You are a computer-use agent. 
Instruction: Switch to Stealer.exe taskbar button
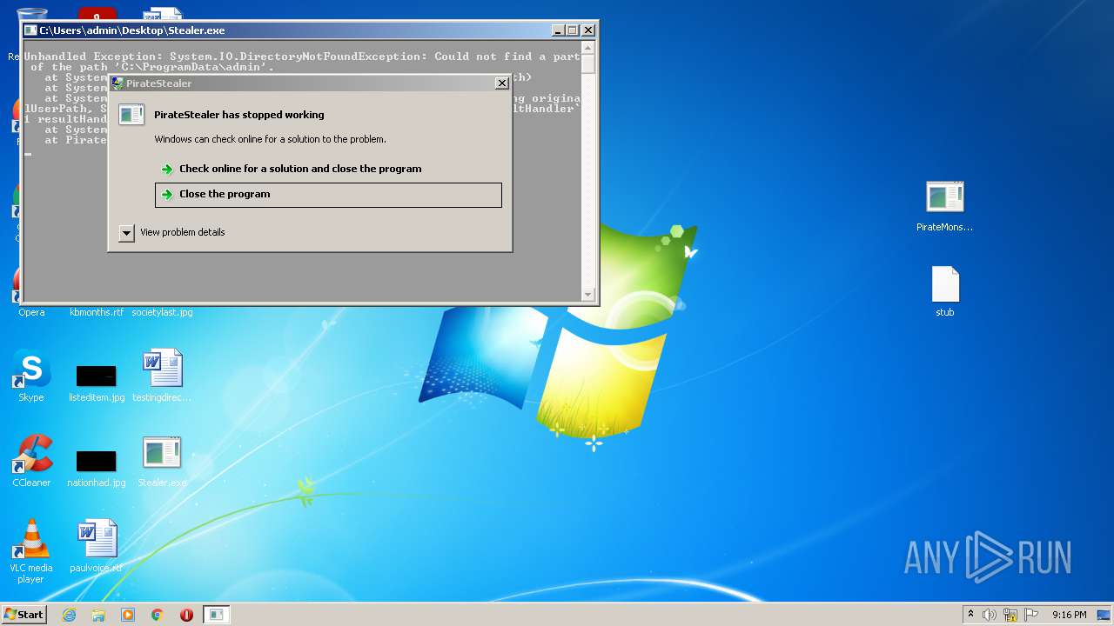click(x=217, y=615)
